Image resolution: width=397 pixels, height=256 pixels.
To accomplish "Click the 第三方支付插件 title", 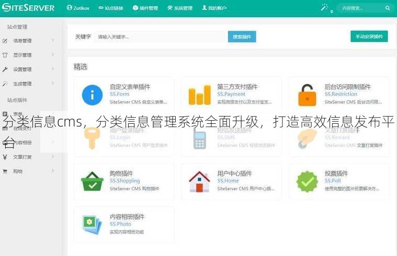I will coord(237,87).
